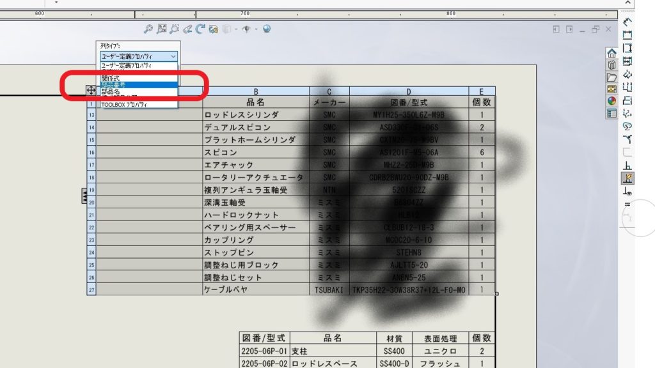Screen dimensions: 655x368
Task: Open the Appearances color ball icon
Action: point(612,101)
